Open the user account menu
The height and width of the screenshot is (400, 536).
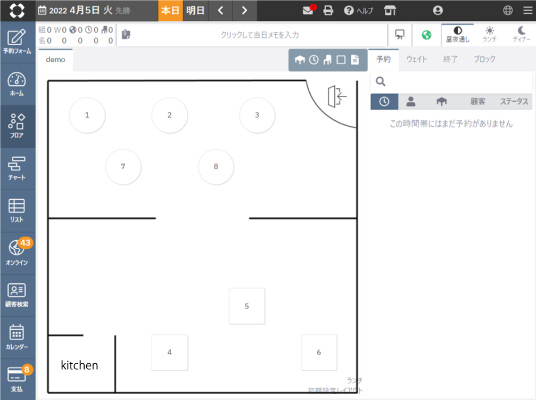(x=438, y=10)
